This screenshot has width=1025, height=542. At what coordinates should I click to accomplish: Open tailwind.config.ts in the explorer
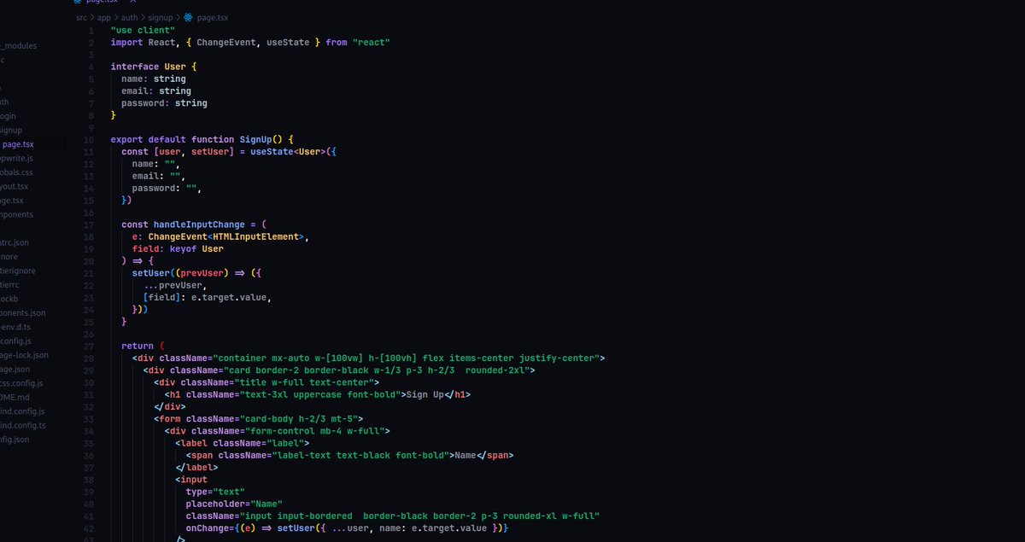click(23, 425)
